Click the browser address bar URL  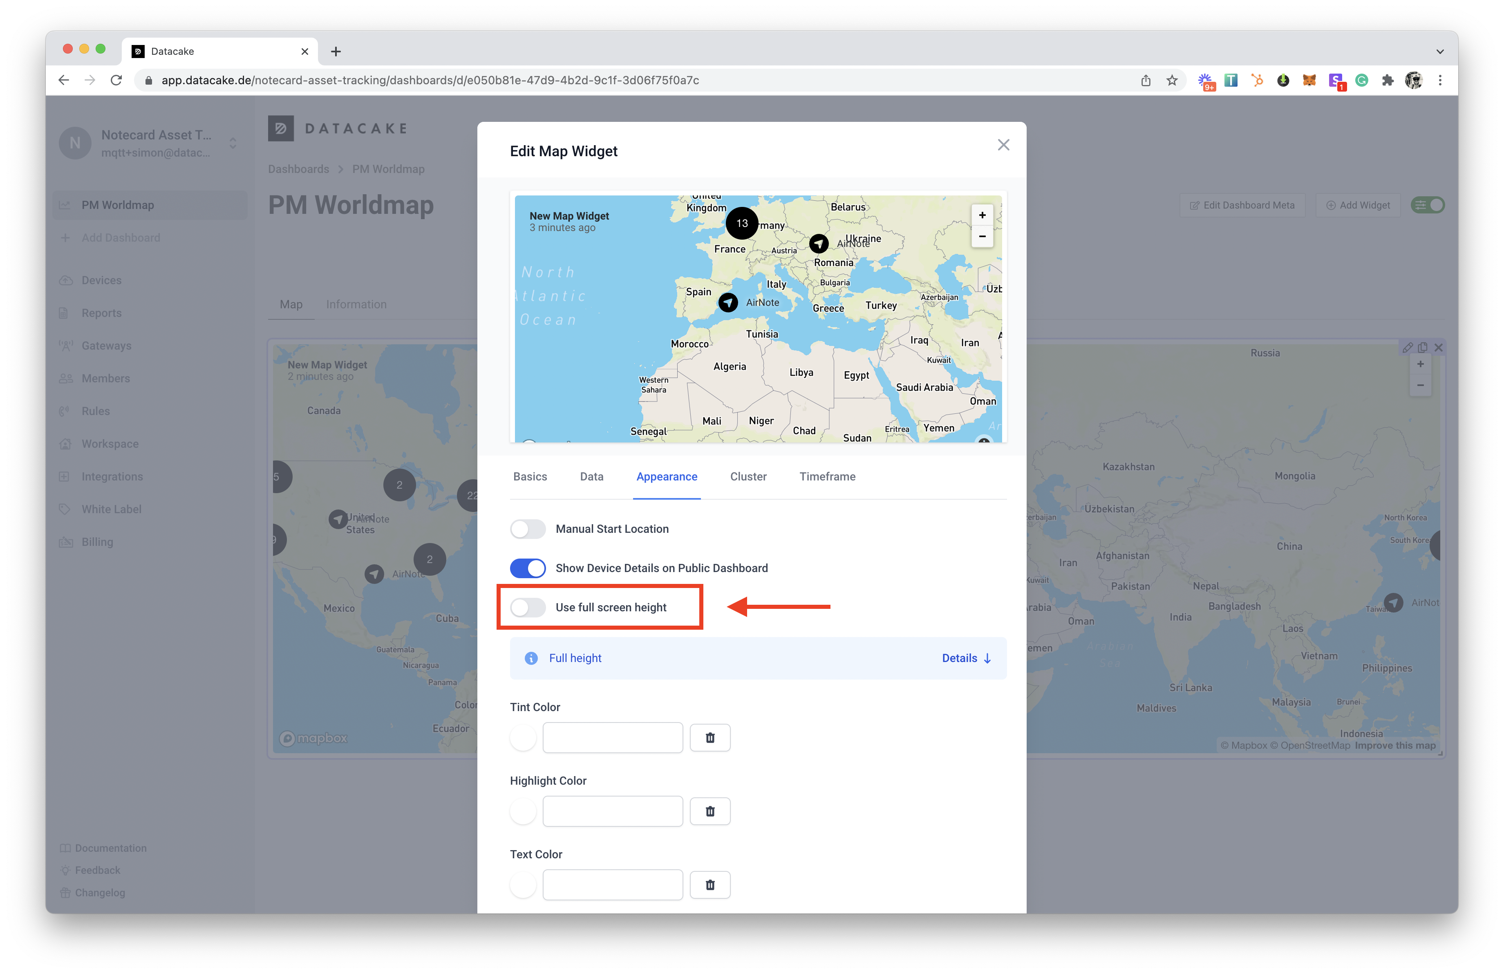430,80
